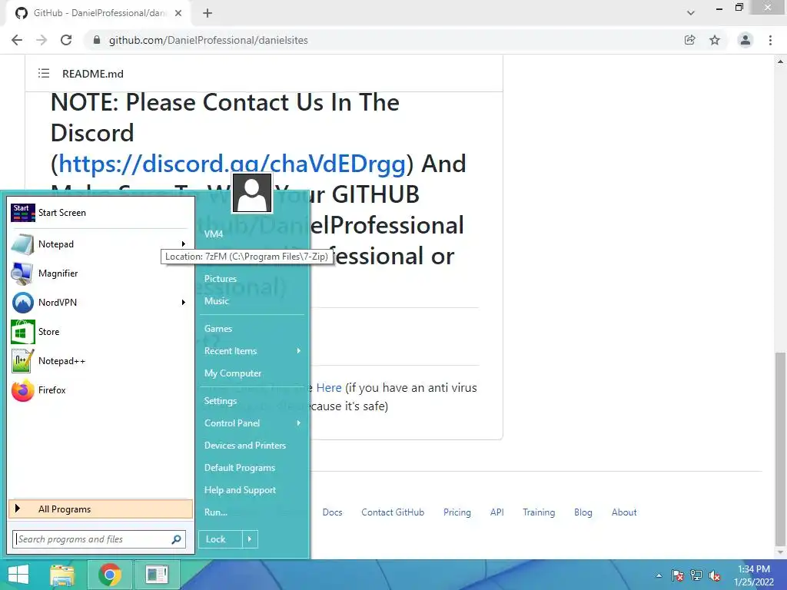Click the share page icon in address bar

(690, 40)
